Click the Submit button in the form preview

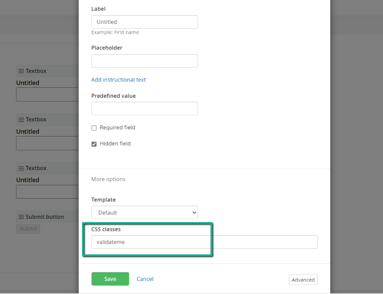coord(28,228)
